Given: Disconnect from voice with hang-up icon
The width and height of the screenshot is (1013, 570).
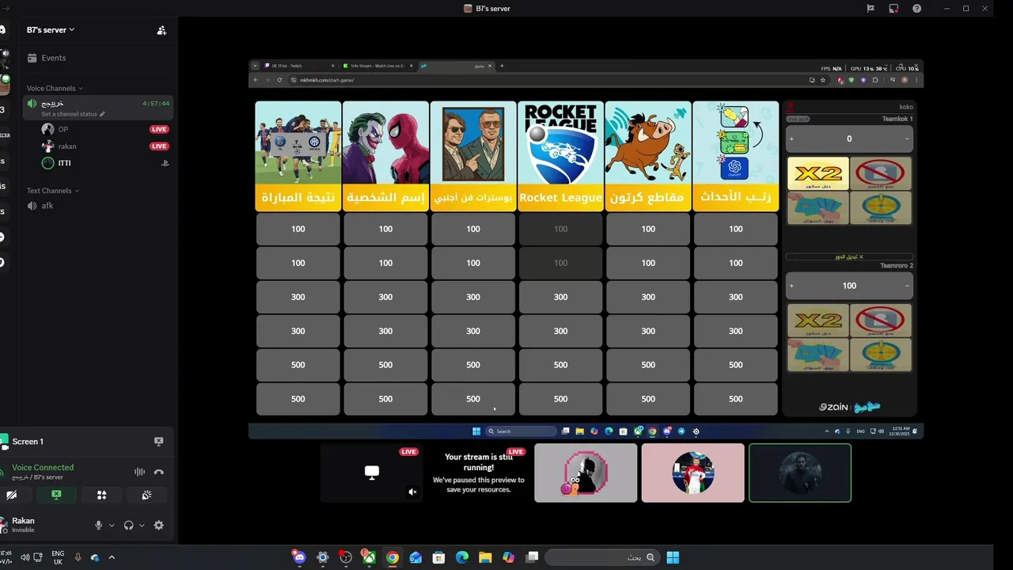Looking at the screenshot, I should click(x=158, y=472).
